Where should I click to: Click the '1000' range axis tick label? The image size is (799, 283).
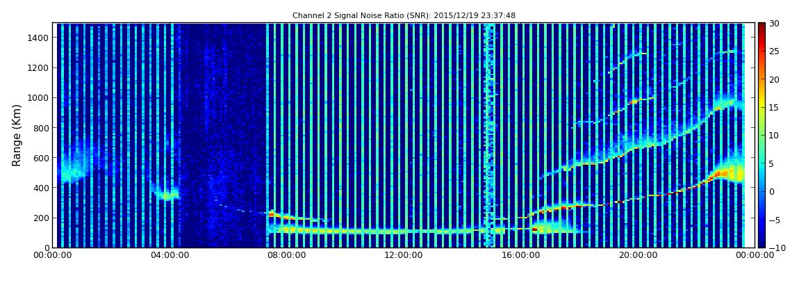40,98
